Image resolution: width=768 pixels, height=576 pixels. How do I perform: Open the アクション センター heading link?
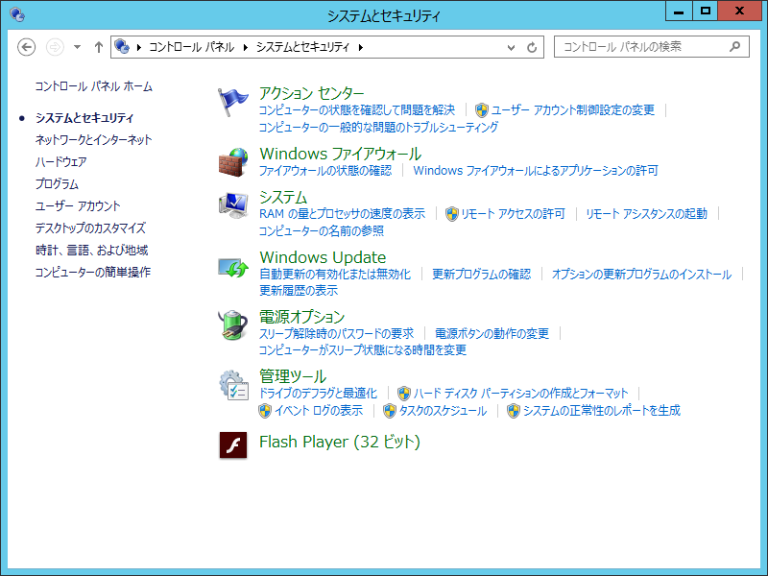pos(311,93)
